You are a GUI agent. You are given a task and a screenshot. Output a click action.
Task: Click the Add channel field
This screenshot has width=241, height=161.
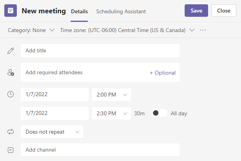(100, 150)
